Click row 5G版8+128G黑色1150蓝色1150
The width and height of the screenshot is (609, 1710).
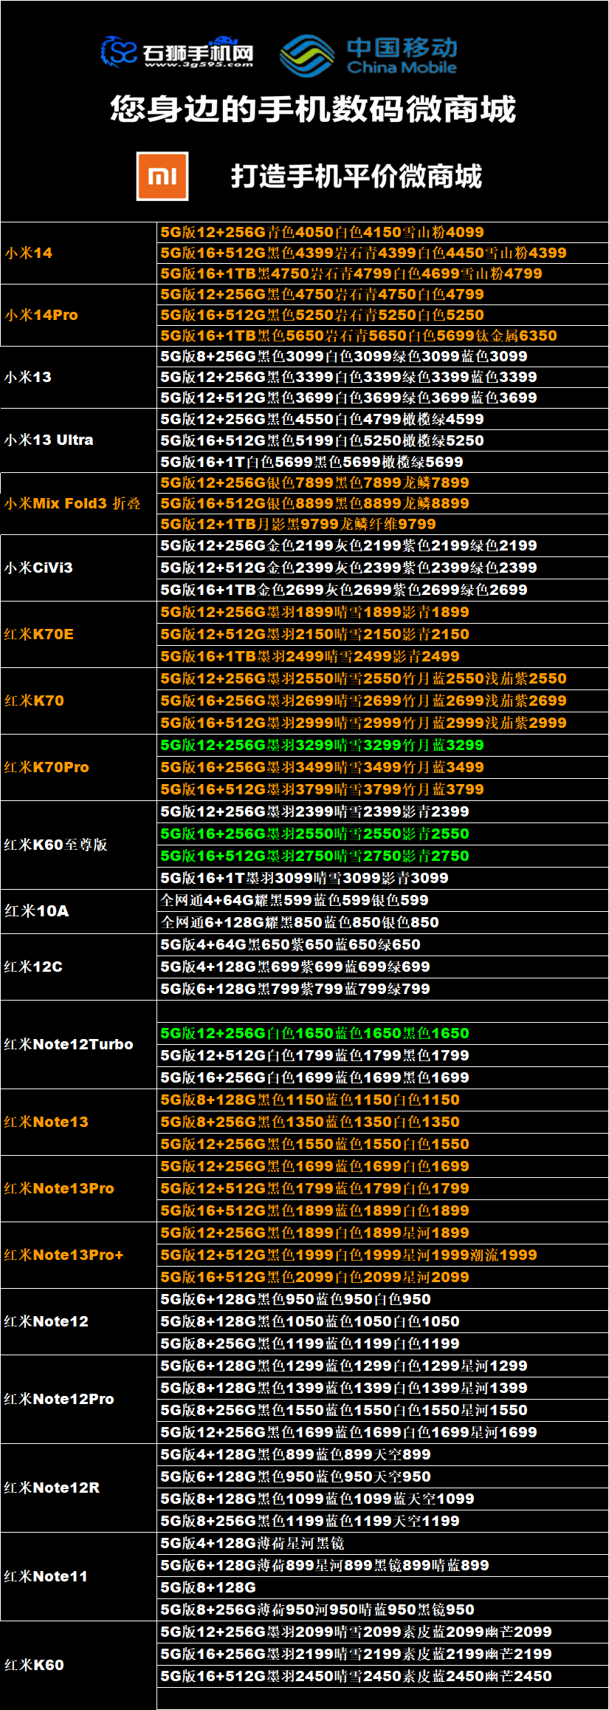pos(382,1100)
